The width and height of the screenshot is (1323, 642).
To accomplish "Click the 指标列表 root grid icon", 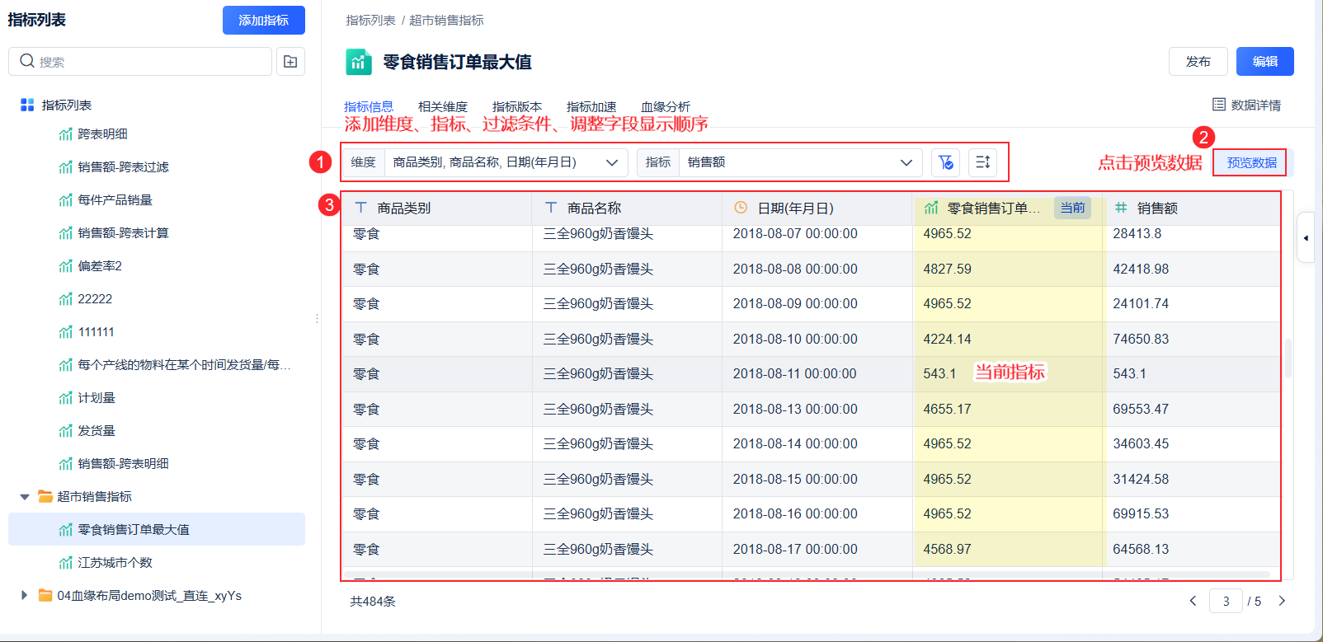I will click(x=27, y=105).
